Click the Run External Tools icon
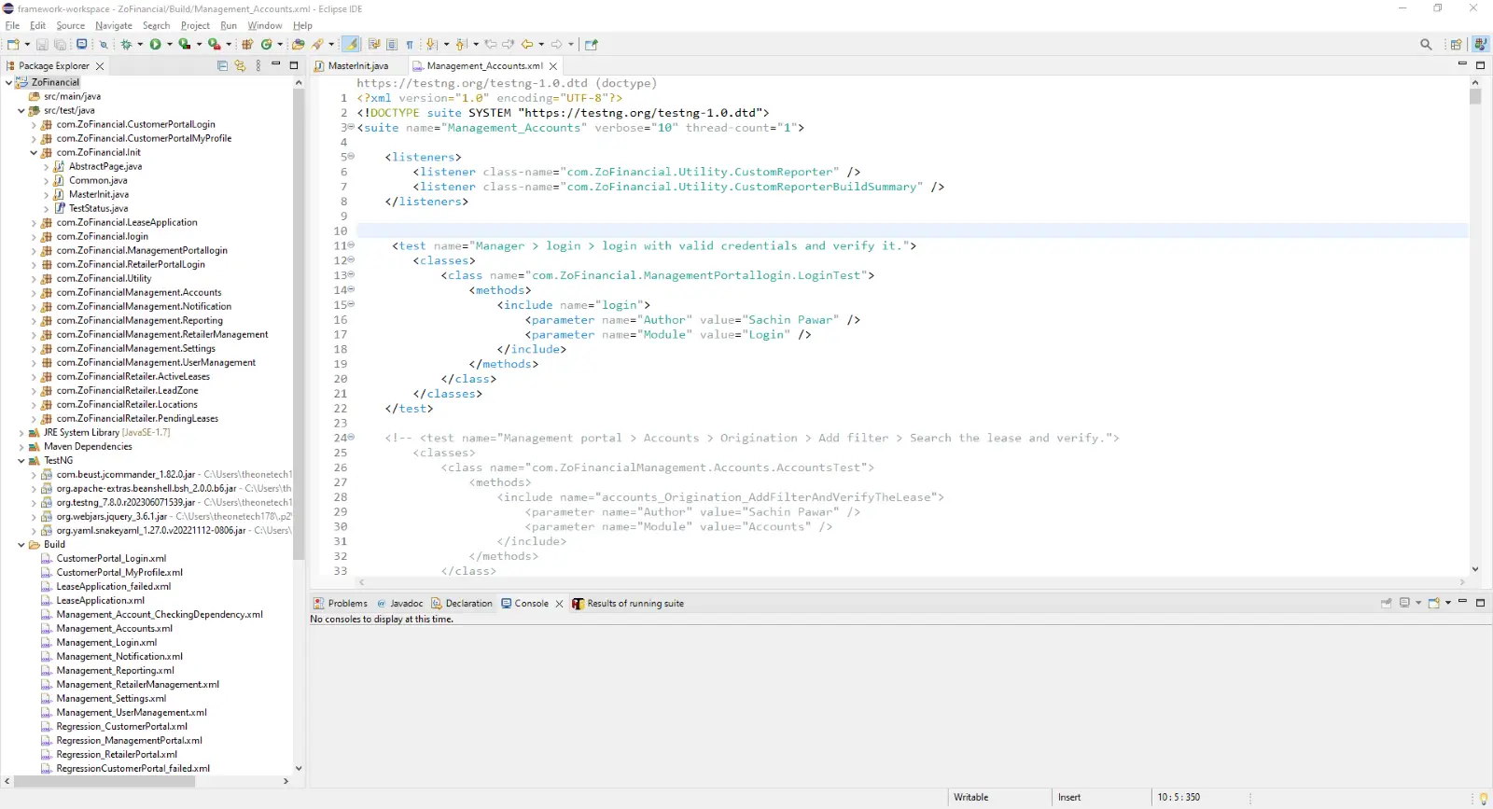 point(214,44)
